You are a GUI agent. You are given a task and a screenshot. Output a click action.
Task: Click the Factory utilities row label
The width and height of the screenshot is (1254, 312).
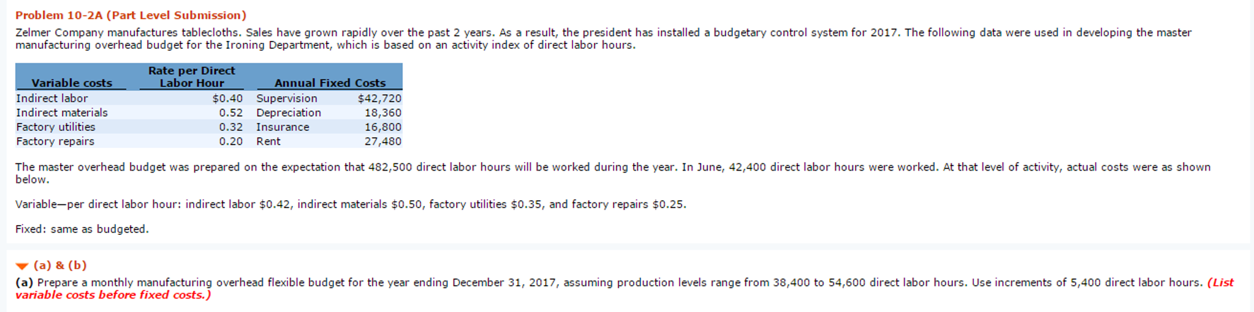56,127
